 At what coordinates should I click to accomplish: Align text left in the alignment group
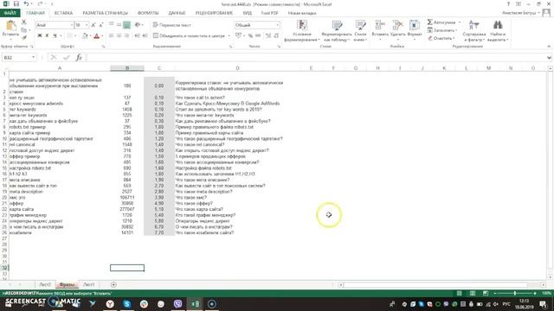click(112, 35)
